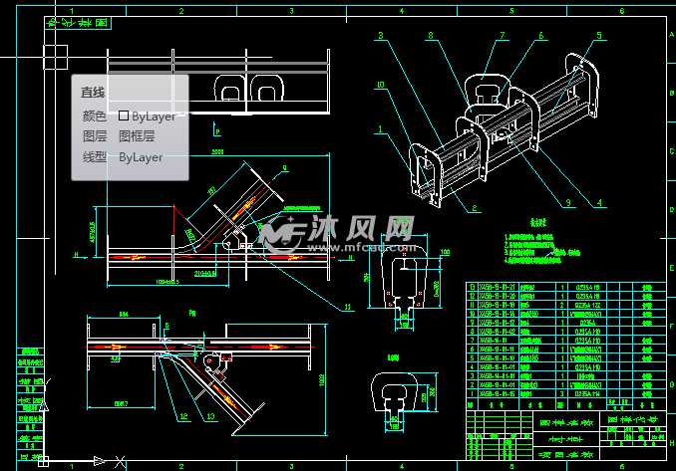
Task: Select balloon number 10 on the isometric view
Action: click(x=381, y=85)
